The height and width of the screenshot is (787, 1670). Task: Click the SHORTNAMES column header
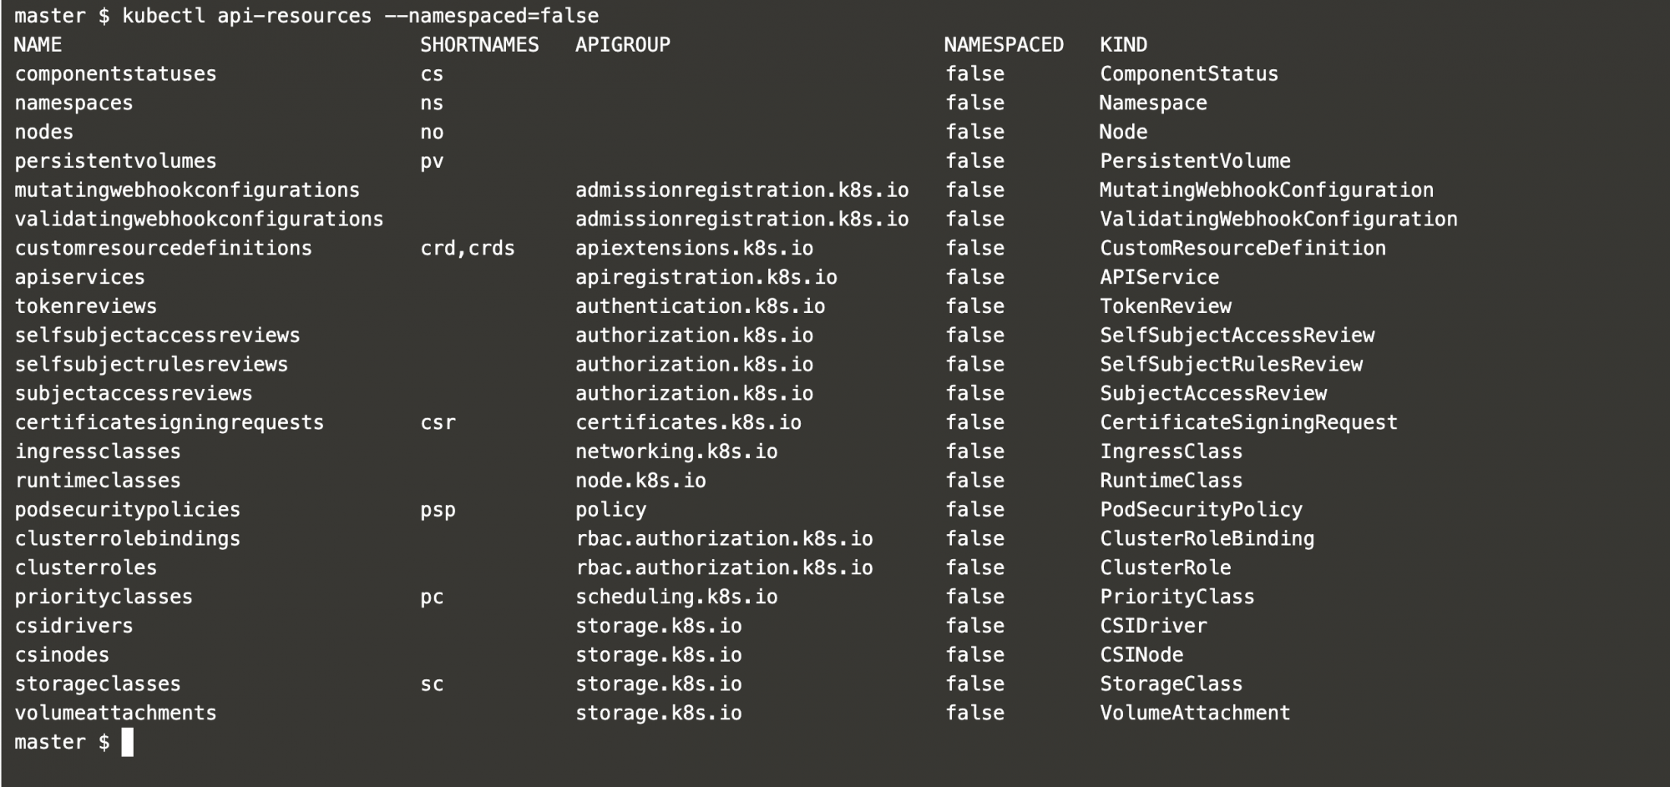479,45
